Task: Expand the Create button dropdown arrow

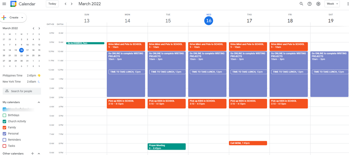Action: click(23, 18)
